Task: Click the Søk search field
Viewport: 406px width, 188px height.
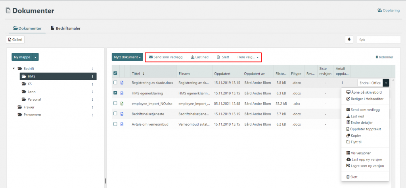Action: [x=379, y=39]
